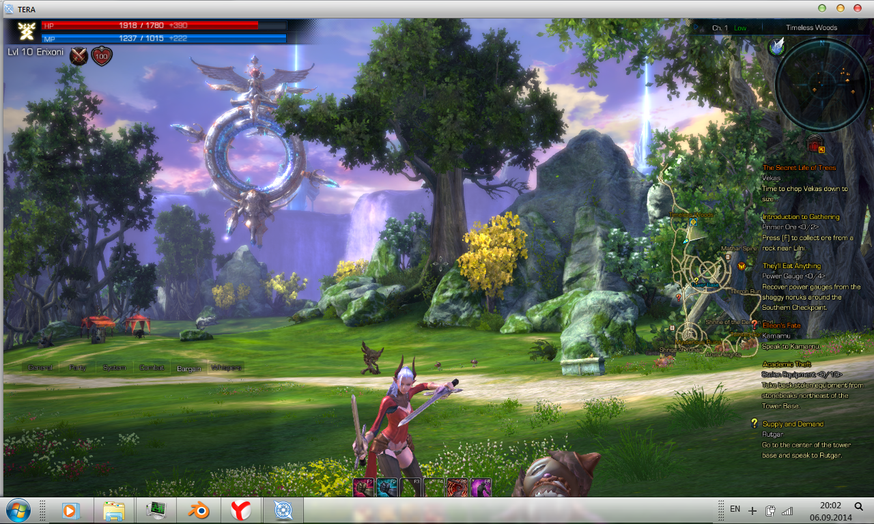This screenshot has height=524, width=874.
Task: Click the Timeless Woods zone name header
Action: (811, 28)
